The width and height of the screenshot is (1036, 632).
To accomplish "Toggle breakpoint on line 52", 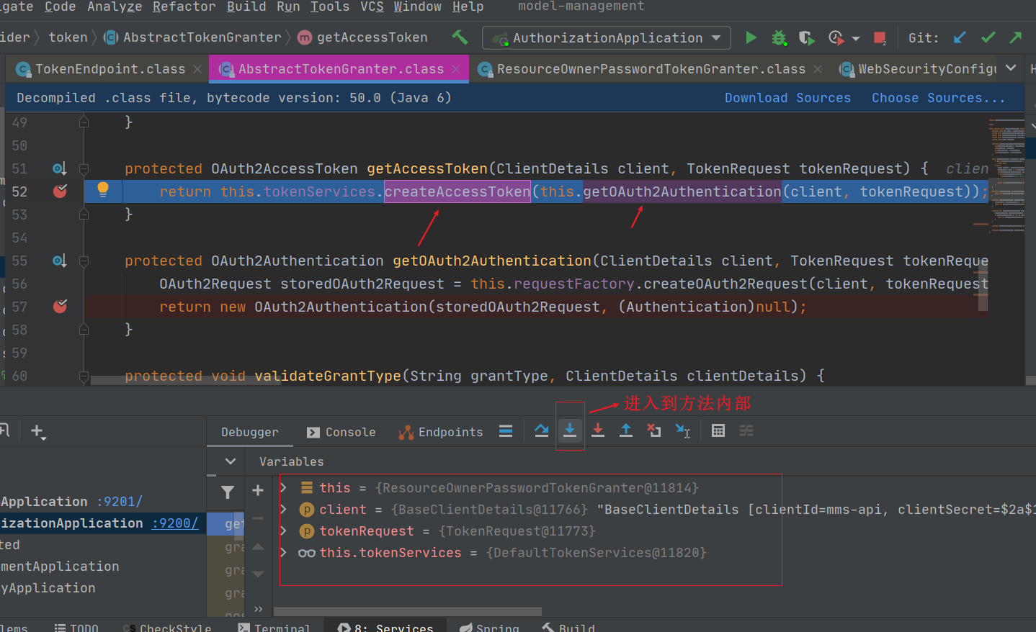I will tap(60, 191).
